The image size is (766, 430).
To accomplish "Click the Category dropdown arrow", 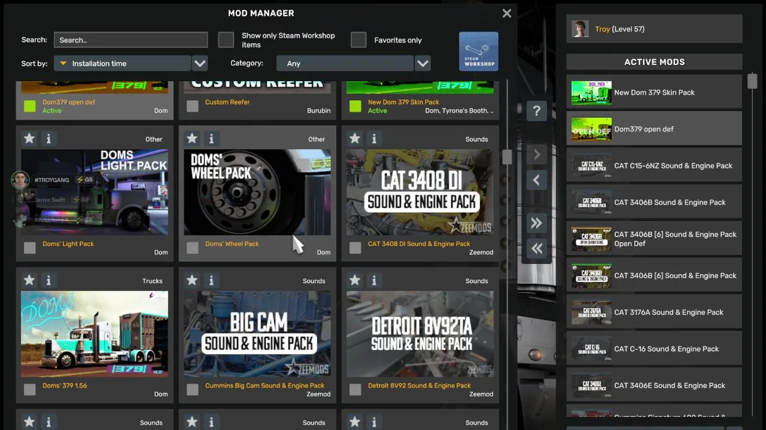I will [422, 63].
